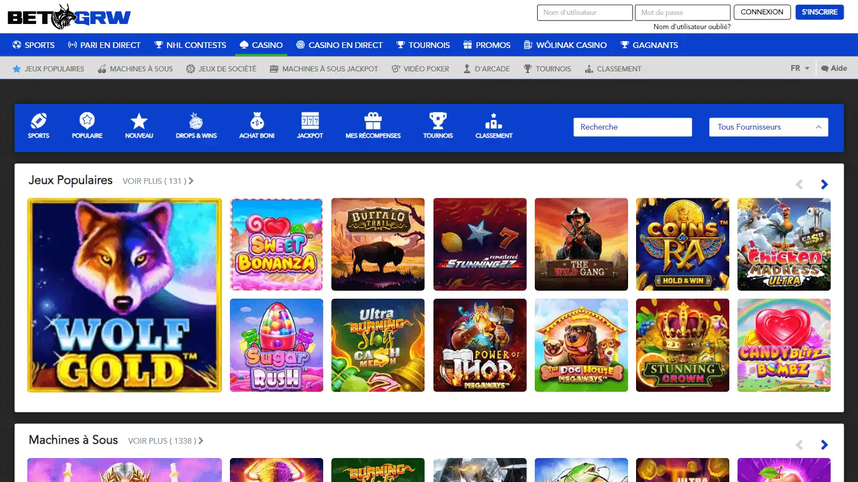Open Machines à Sous Jackpot sub-tab
The image size is (858, 482).
coord(324,69)
